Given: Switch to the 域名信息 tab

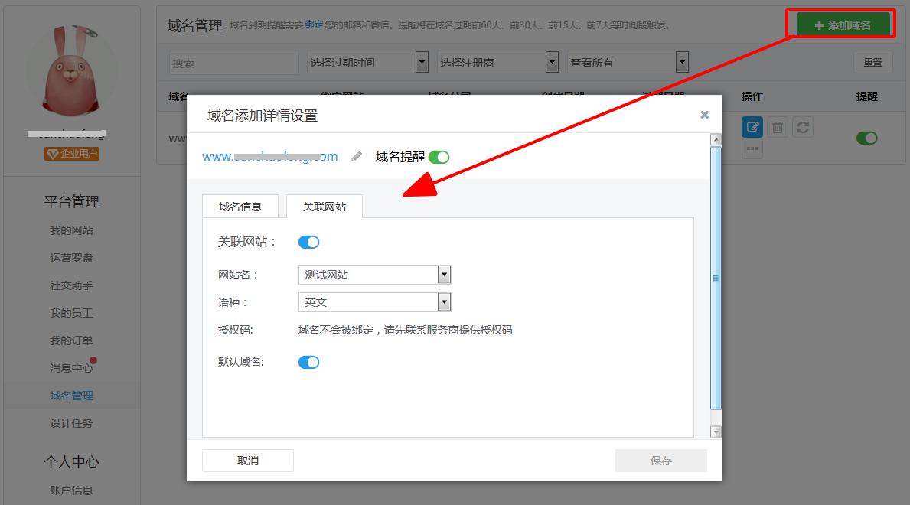Looking at the screenshot, I should click(240, 205).
